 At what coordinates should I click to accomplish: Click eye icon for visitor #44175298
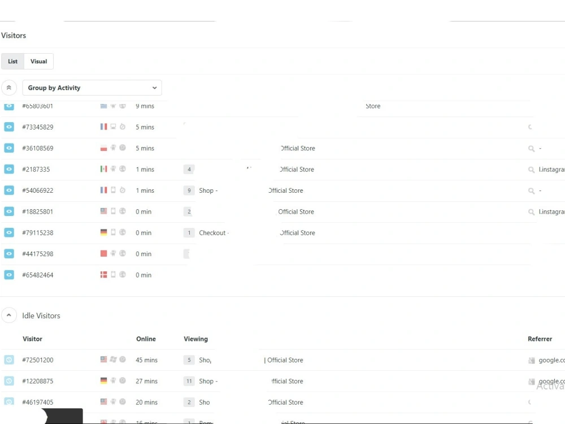(9, 254)
